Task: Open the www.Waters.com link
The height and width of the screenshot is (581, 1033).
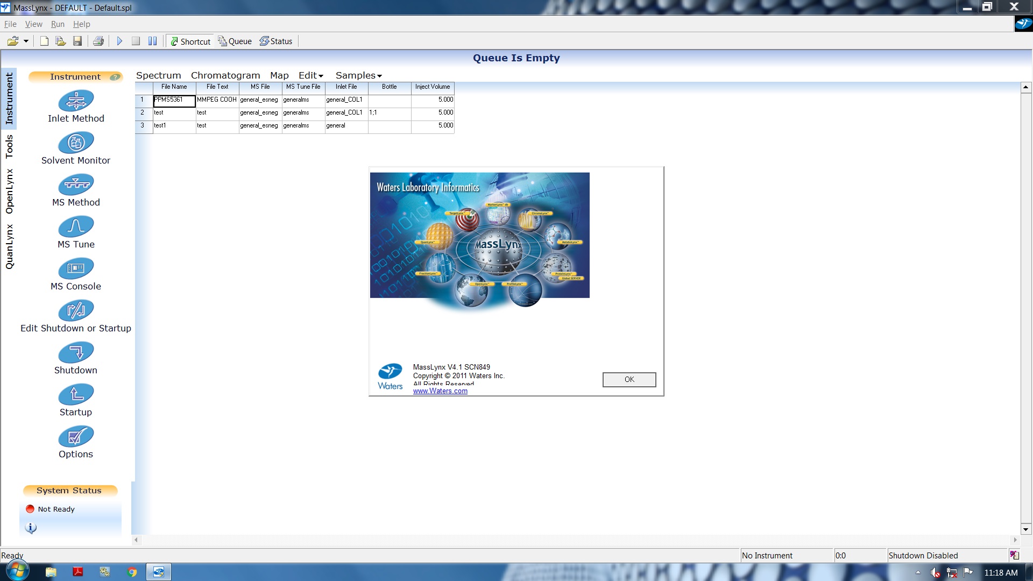Action: click(440, 391)
